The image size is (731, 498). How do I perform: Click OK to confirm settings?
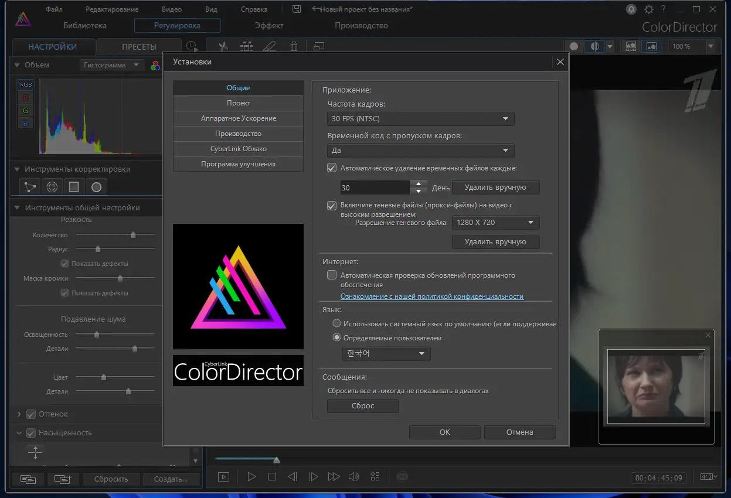(x=444, y=432)
